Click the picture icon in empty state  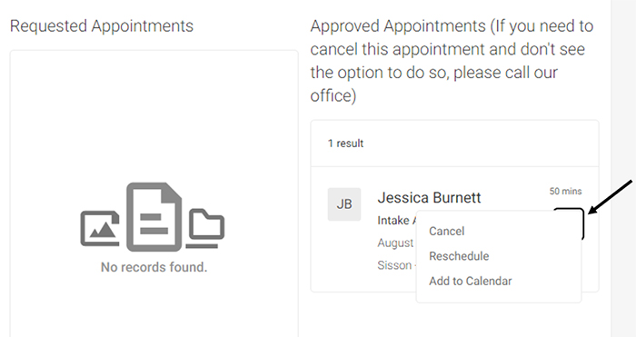click(100, 228)
